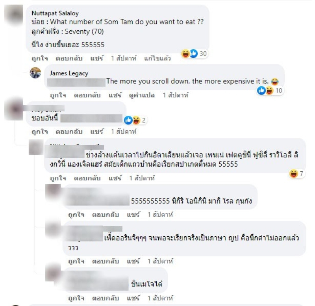Open the haha reaction with 7 count
The width and height of the screenshot is (315, 306).
pos(297,173)
